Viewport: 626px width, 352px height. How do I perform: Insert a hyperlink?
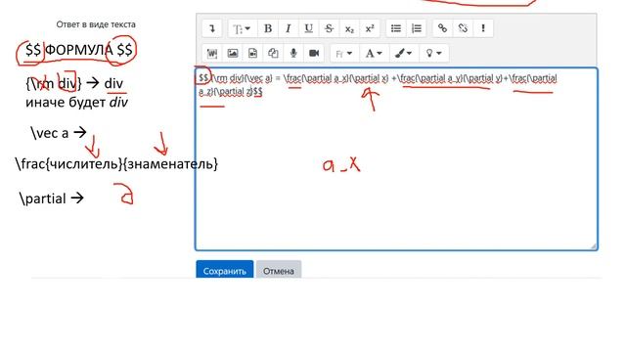coord(442,28)
